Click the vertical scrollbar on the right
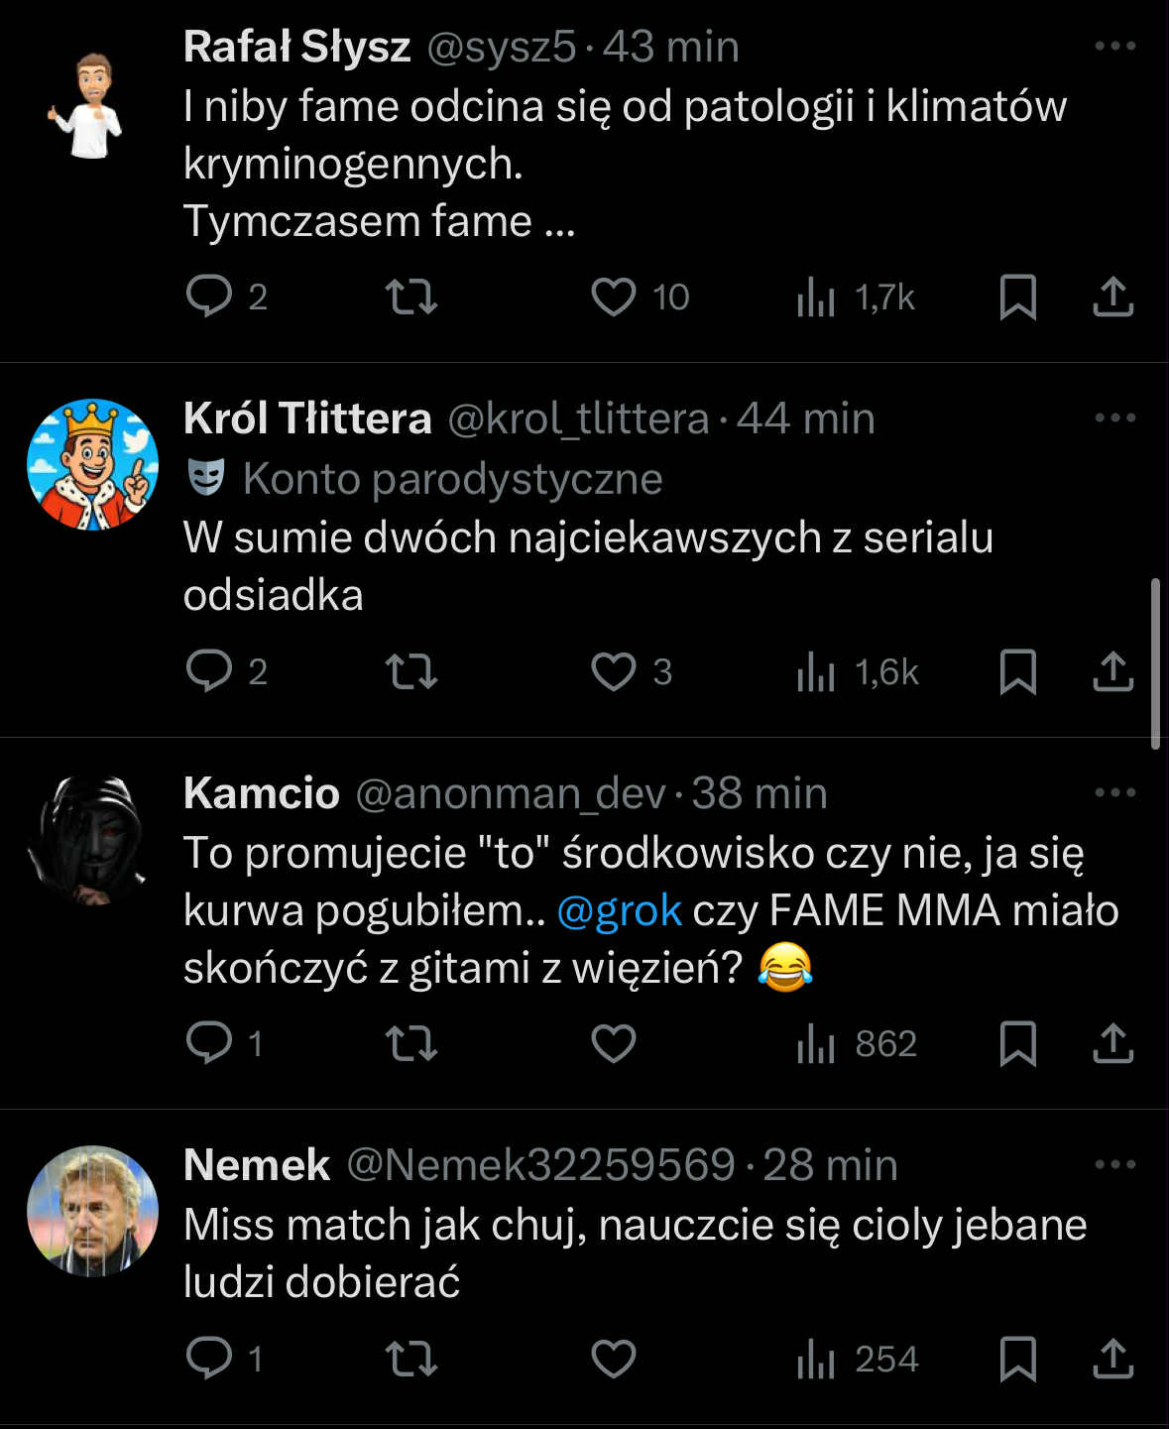This screenshot has width=1169, height=1429. point(1155,664)
